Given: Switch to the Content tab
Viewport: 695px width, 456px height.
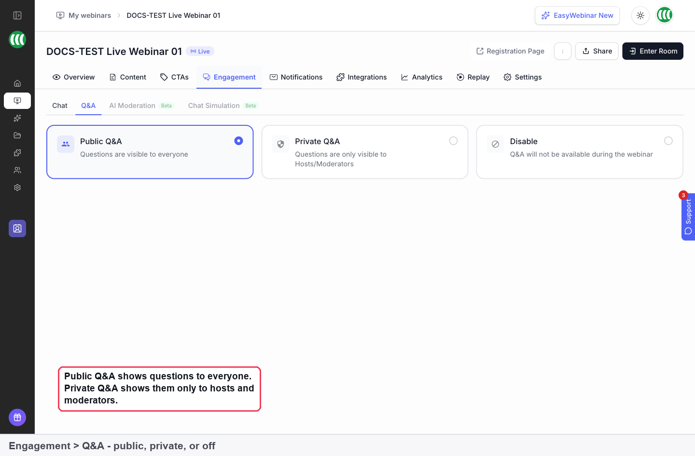Looking at the screenshot, I should click(128, 77).
